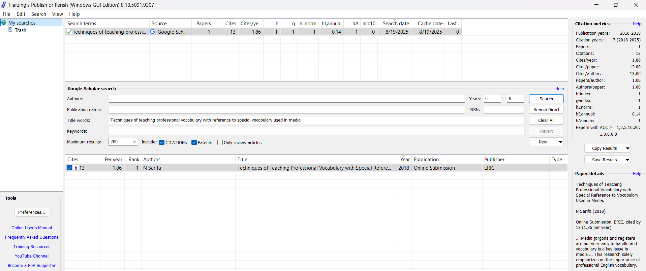646x271 pixels.
Task: Focus the end Years input field
Action: tap(516, 99)
